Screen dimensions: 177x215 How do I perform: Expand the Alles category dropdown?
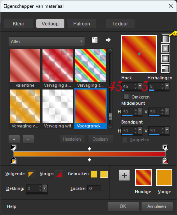pyautogui.click(x=46, y=41)
